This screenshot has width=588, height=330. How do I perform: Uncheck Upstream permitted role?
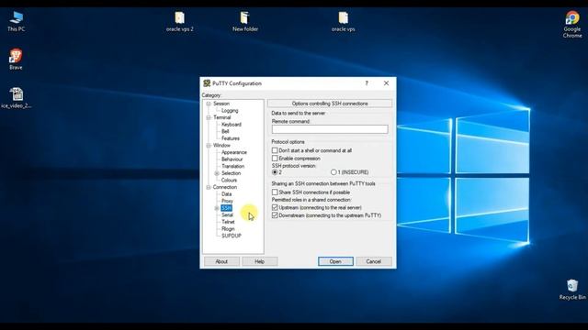tap(275, 207)
